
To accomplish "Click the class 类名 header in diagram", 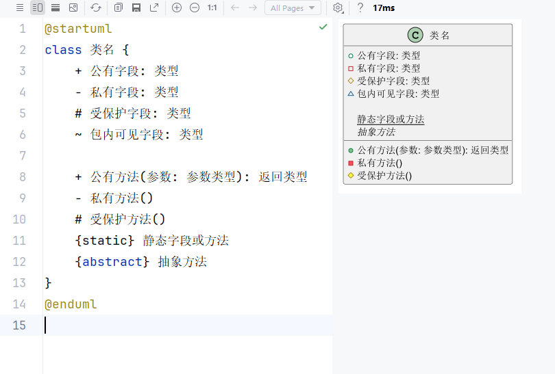I will (x=428, y=35).
